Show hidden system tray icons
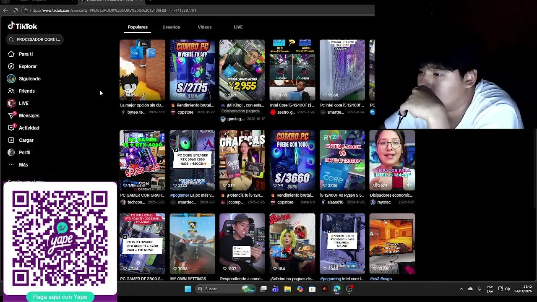The image size is (537, 302). tap(461, 289)
